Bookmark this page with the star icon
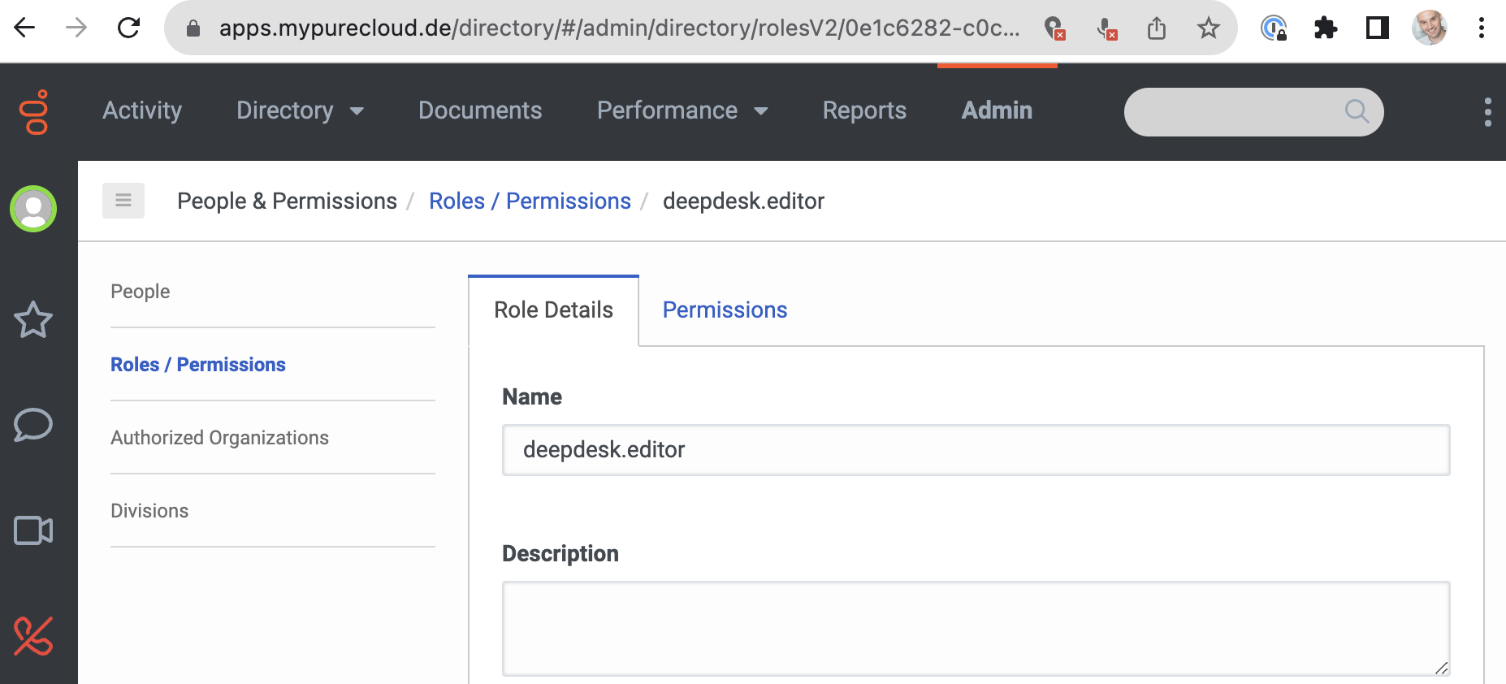 1209,28
